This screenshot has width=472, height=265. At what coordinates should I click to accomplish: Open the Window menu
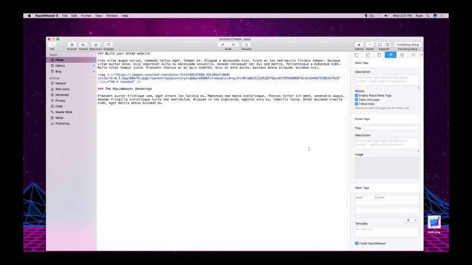(x=112, y=16)
